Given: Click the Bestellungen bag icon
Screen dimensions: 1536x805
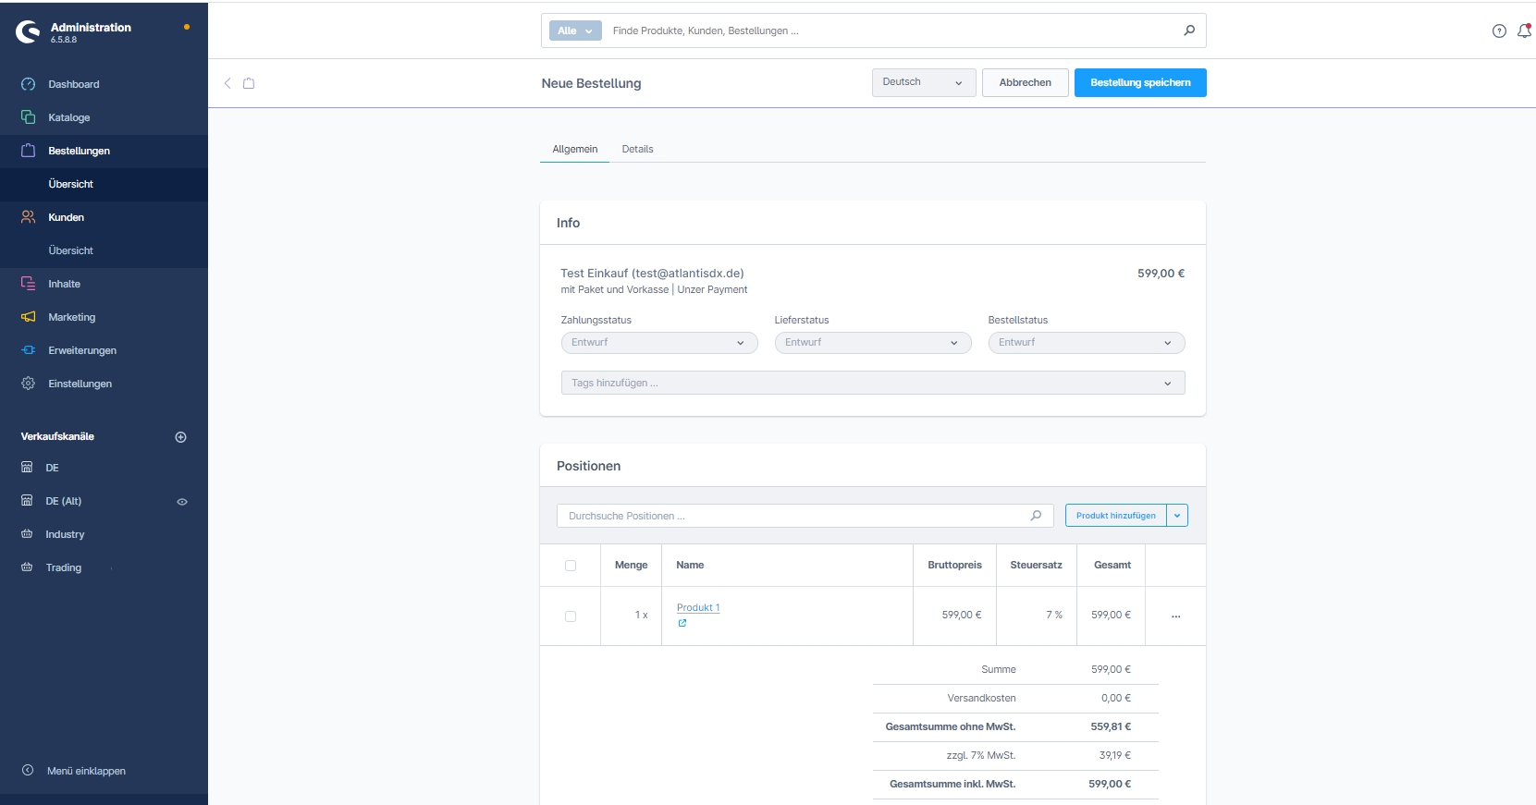Looking at the screenshot, I should click(28, 151).
